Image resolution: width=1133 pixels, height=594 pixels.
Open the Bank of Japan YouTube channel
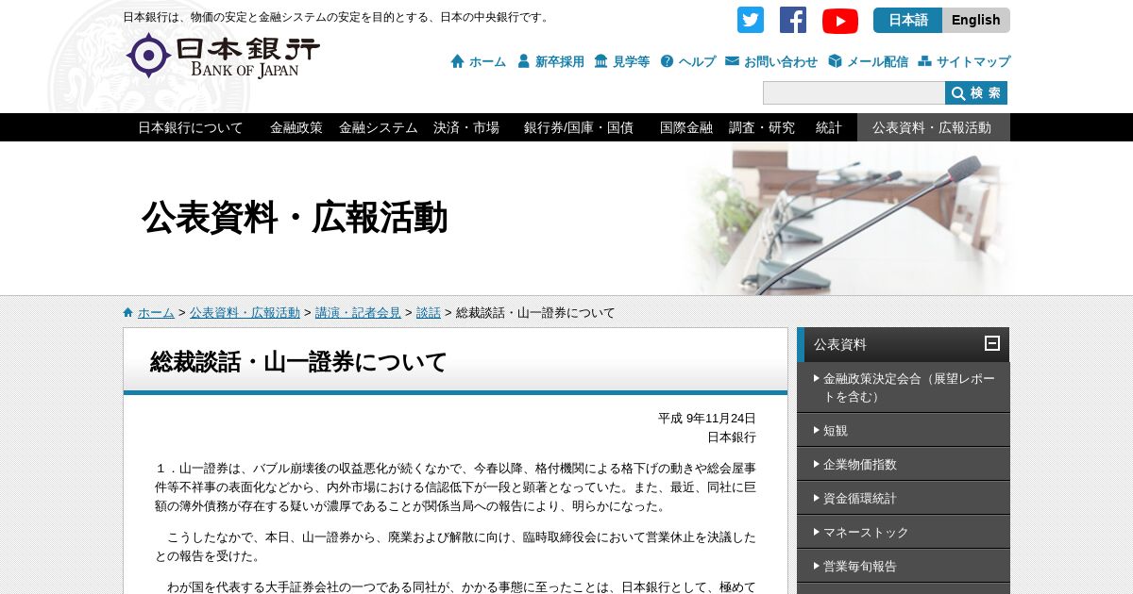(x=840, y=21)
